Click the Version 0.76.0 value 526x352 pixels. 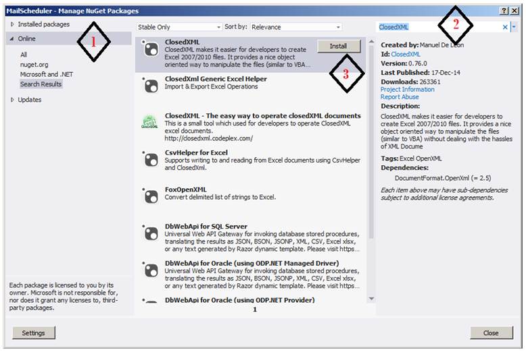(x=418, y=63)
